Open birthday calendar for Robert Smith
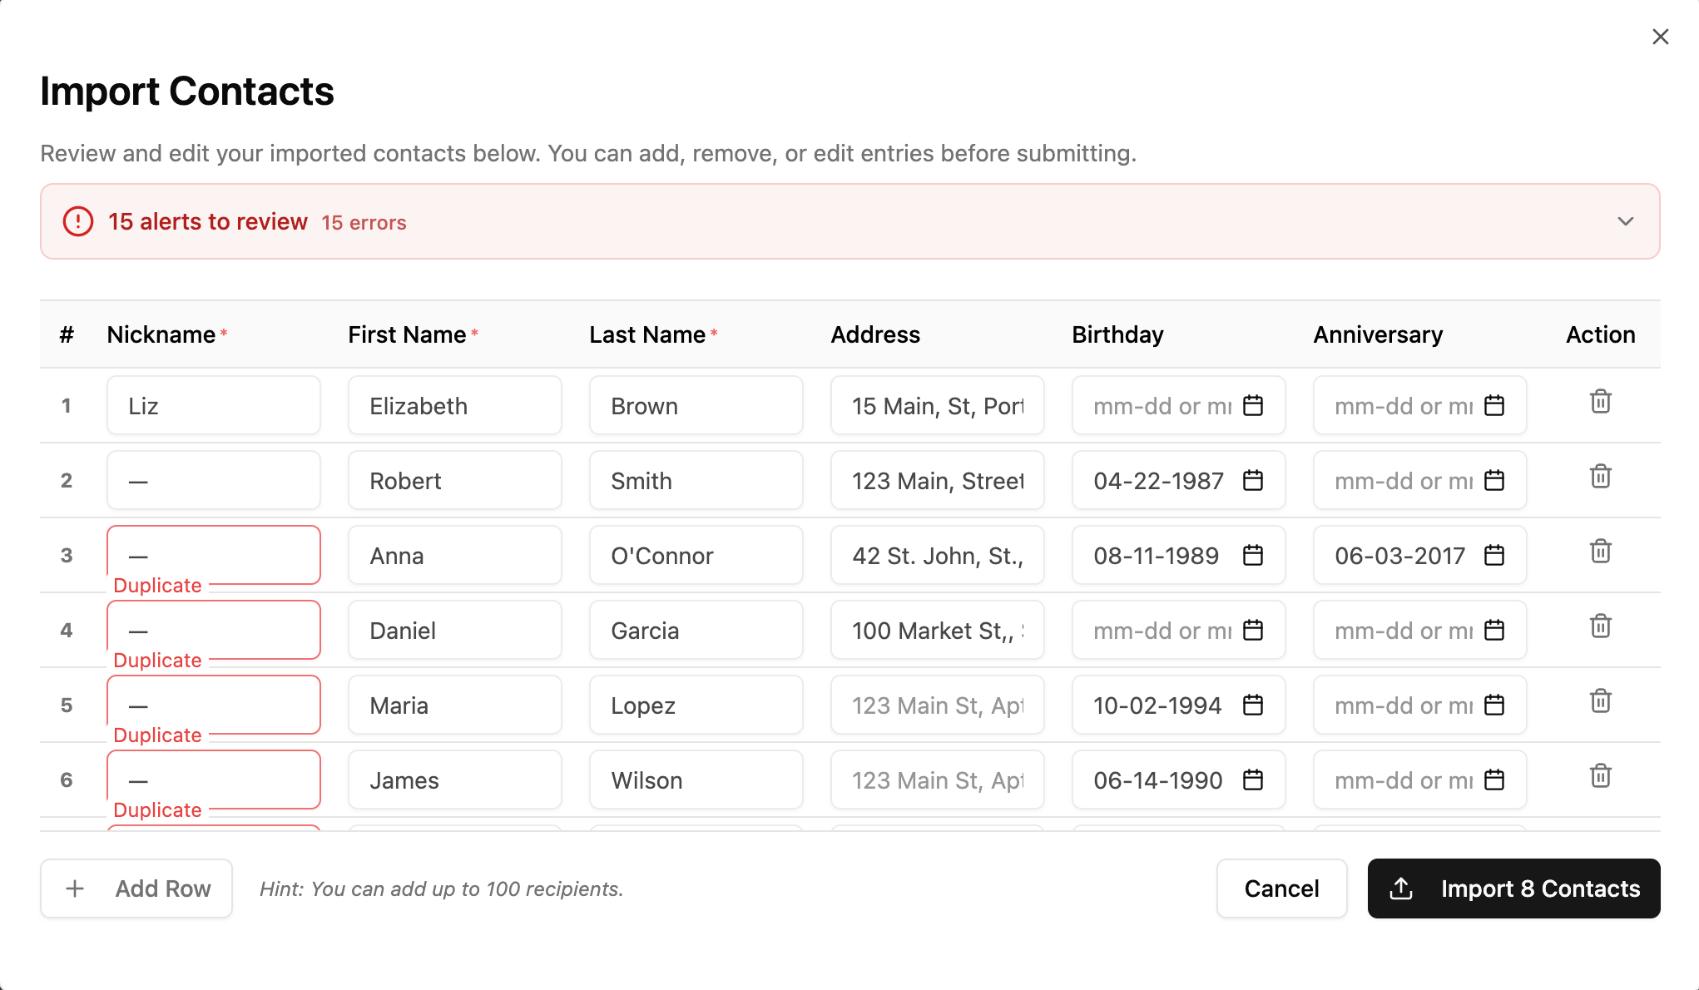Image resolution: width=1699 pixels, height=990 pixels. tap(1252, 480)
